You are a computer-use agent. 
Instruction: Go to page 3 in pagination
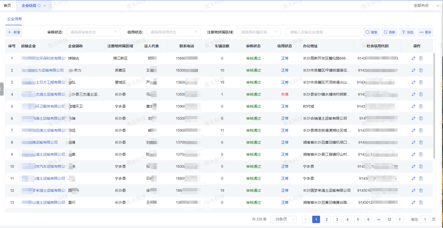pos(337,219)
